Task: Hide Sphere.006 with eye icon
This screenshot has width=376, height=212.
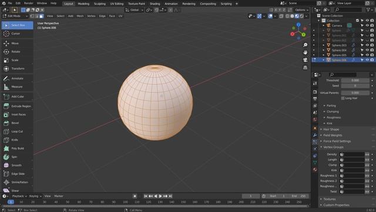Action: [367, 60]
